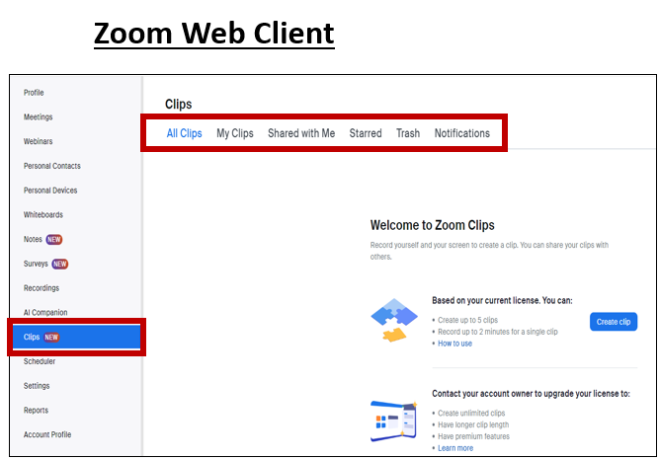Click the NEW badge beside Notes

[53, 240]
